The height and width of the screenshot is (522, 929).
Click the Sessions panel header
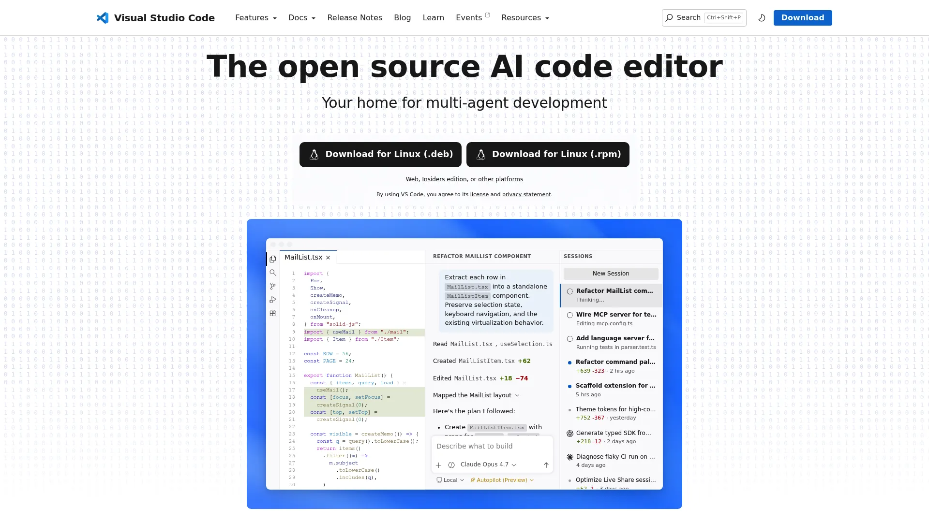[x=578, y=257]
